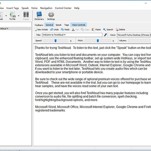Open the Settings gear
Viewport: 151px width, 151px height.
[x=51, y=16]
